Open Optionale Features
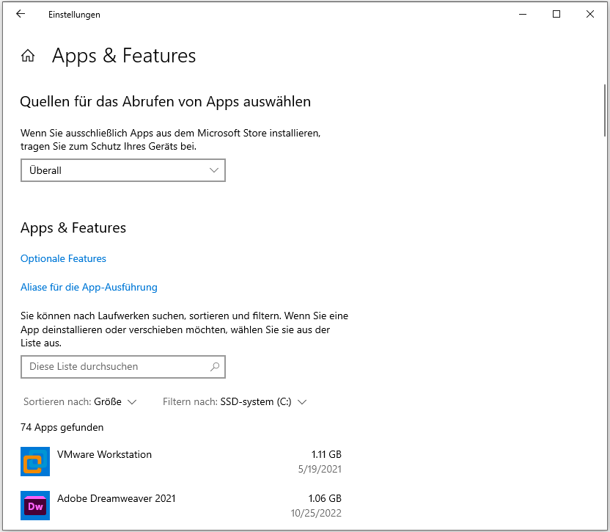The width and height of the screenshot is (610, 532). 63,258
